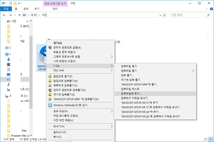
Task: Switch to large icons view in status bar
Action: [x=210, y=139]
